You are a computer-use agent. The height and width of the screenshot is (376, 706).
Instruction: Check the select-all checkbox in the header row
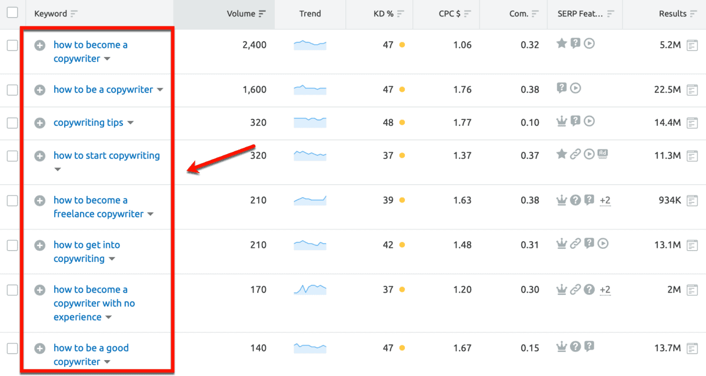point(12,13)
